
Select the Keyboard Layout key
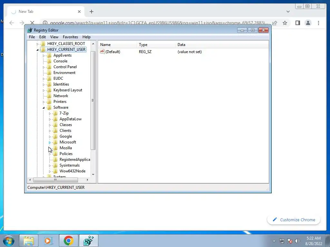pos(68,90)
